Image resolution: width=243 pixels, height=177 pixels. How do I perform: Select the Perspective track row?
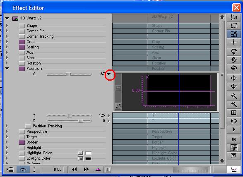(x=166, y=132)
